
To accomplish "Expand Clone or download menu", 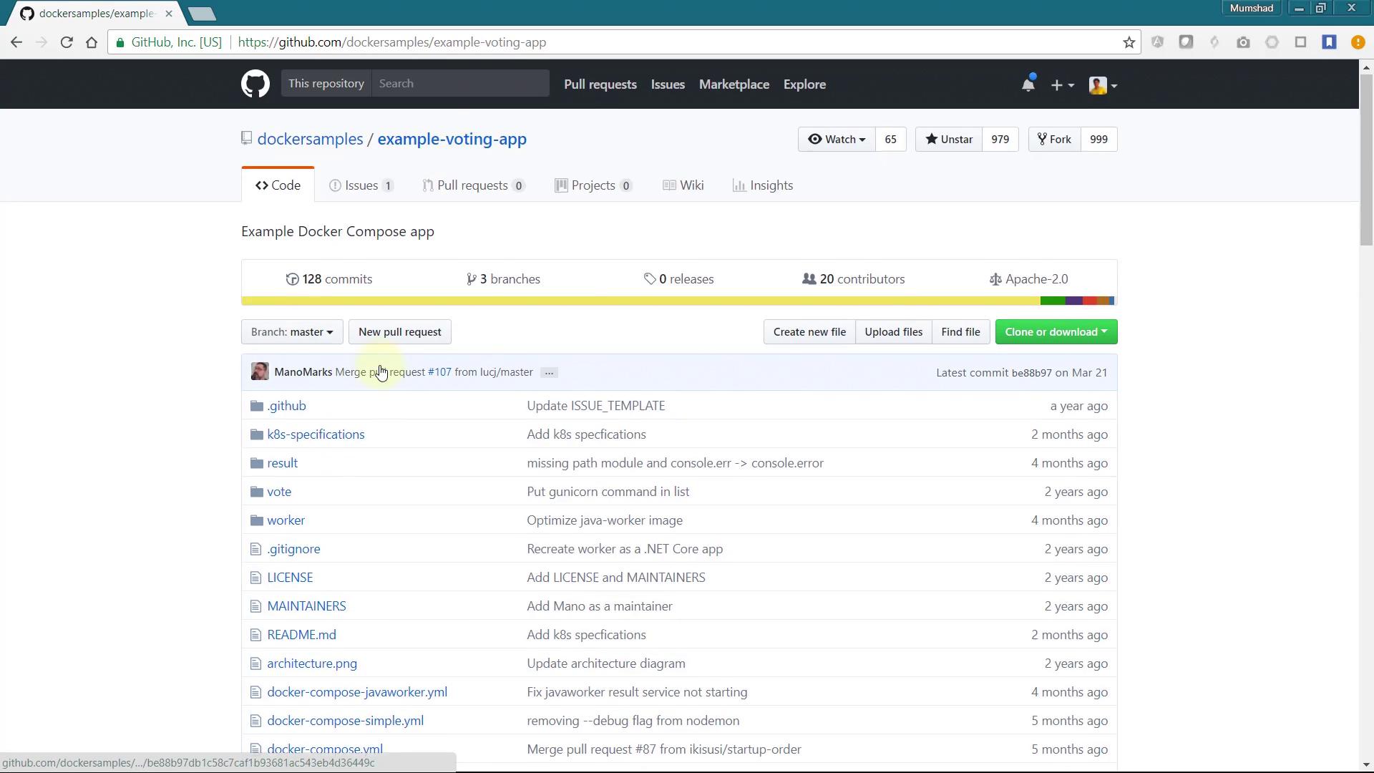I will click(x=1056, y=332).
